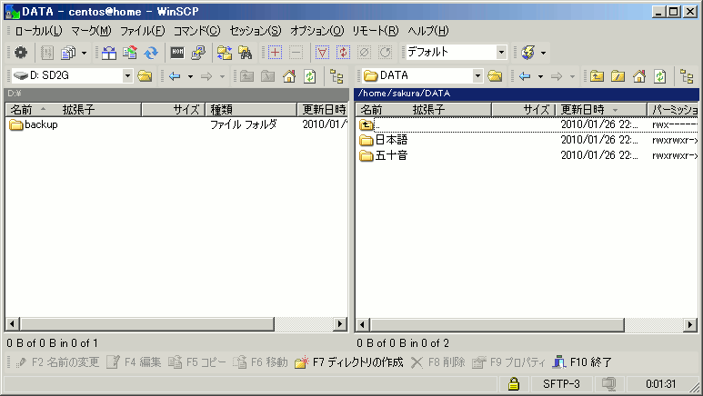Open the terminal console icon

pos(177,53)
